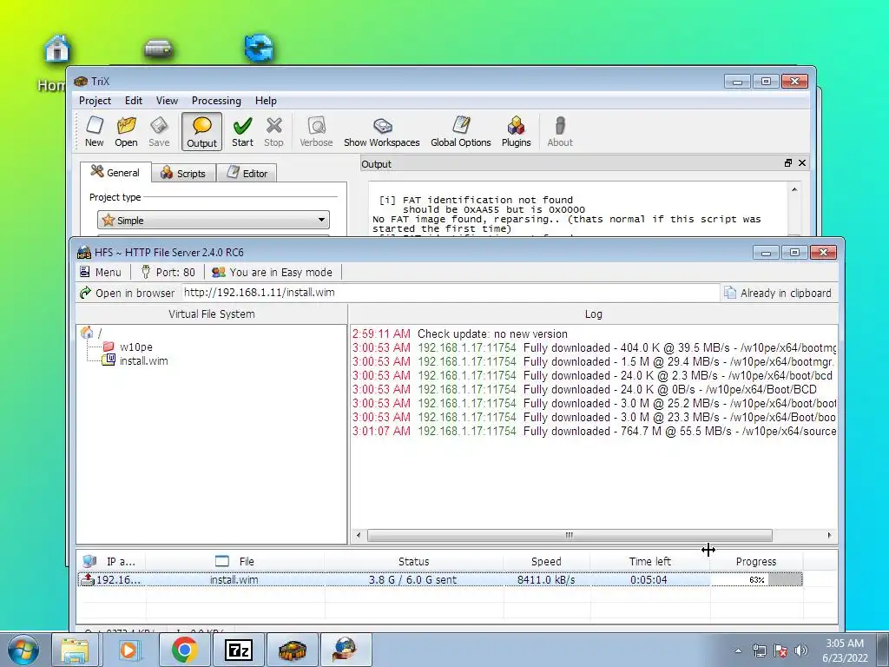Click the left arrow of the log scrollbar
889x667 pixels.
click(358, 535)
